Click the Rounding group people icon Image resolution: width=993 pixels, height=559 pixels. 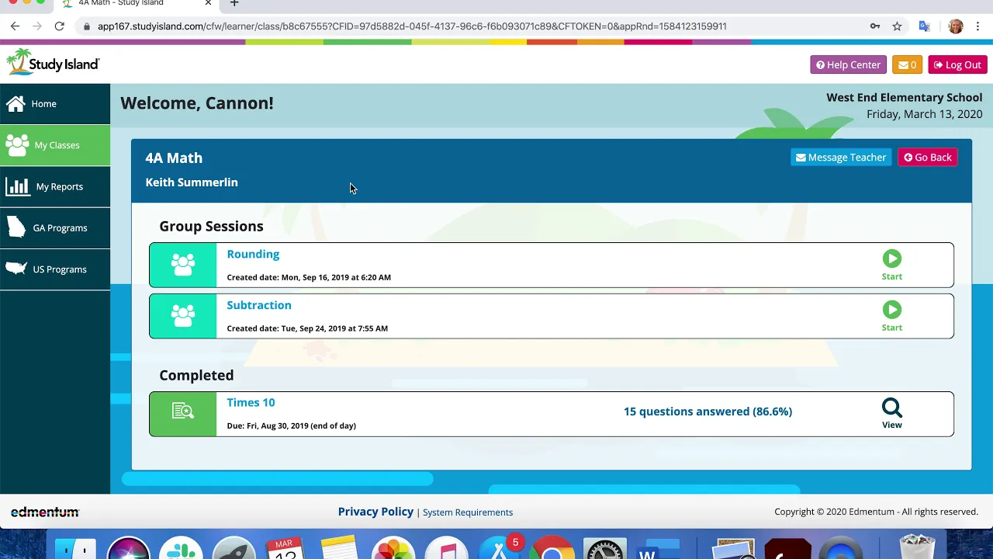[x=183, y=265]
